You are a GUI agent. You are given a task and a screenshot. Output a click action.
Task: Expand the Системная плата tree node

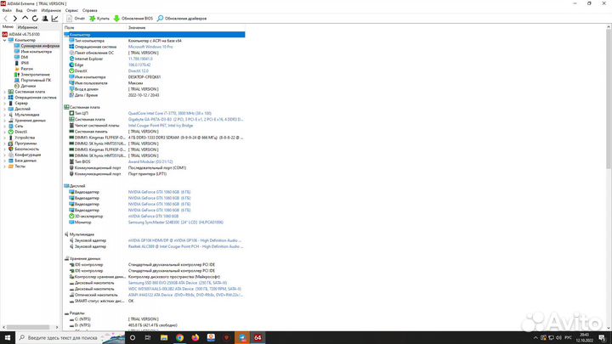point(4,91)
